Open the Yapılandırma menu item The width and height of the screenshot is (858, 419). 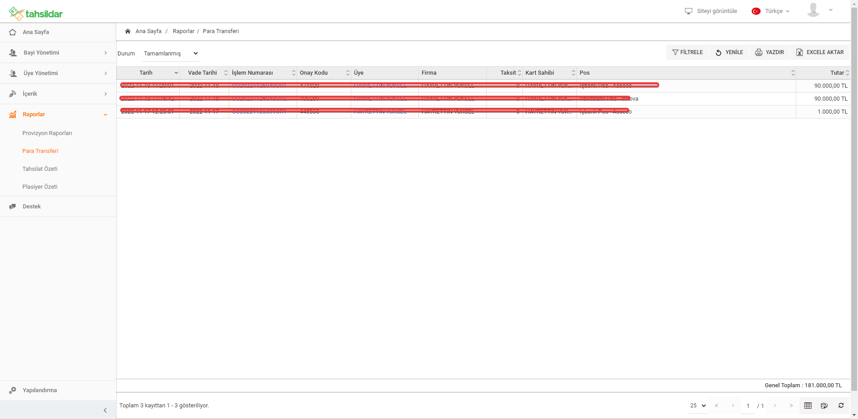(58, 390)
